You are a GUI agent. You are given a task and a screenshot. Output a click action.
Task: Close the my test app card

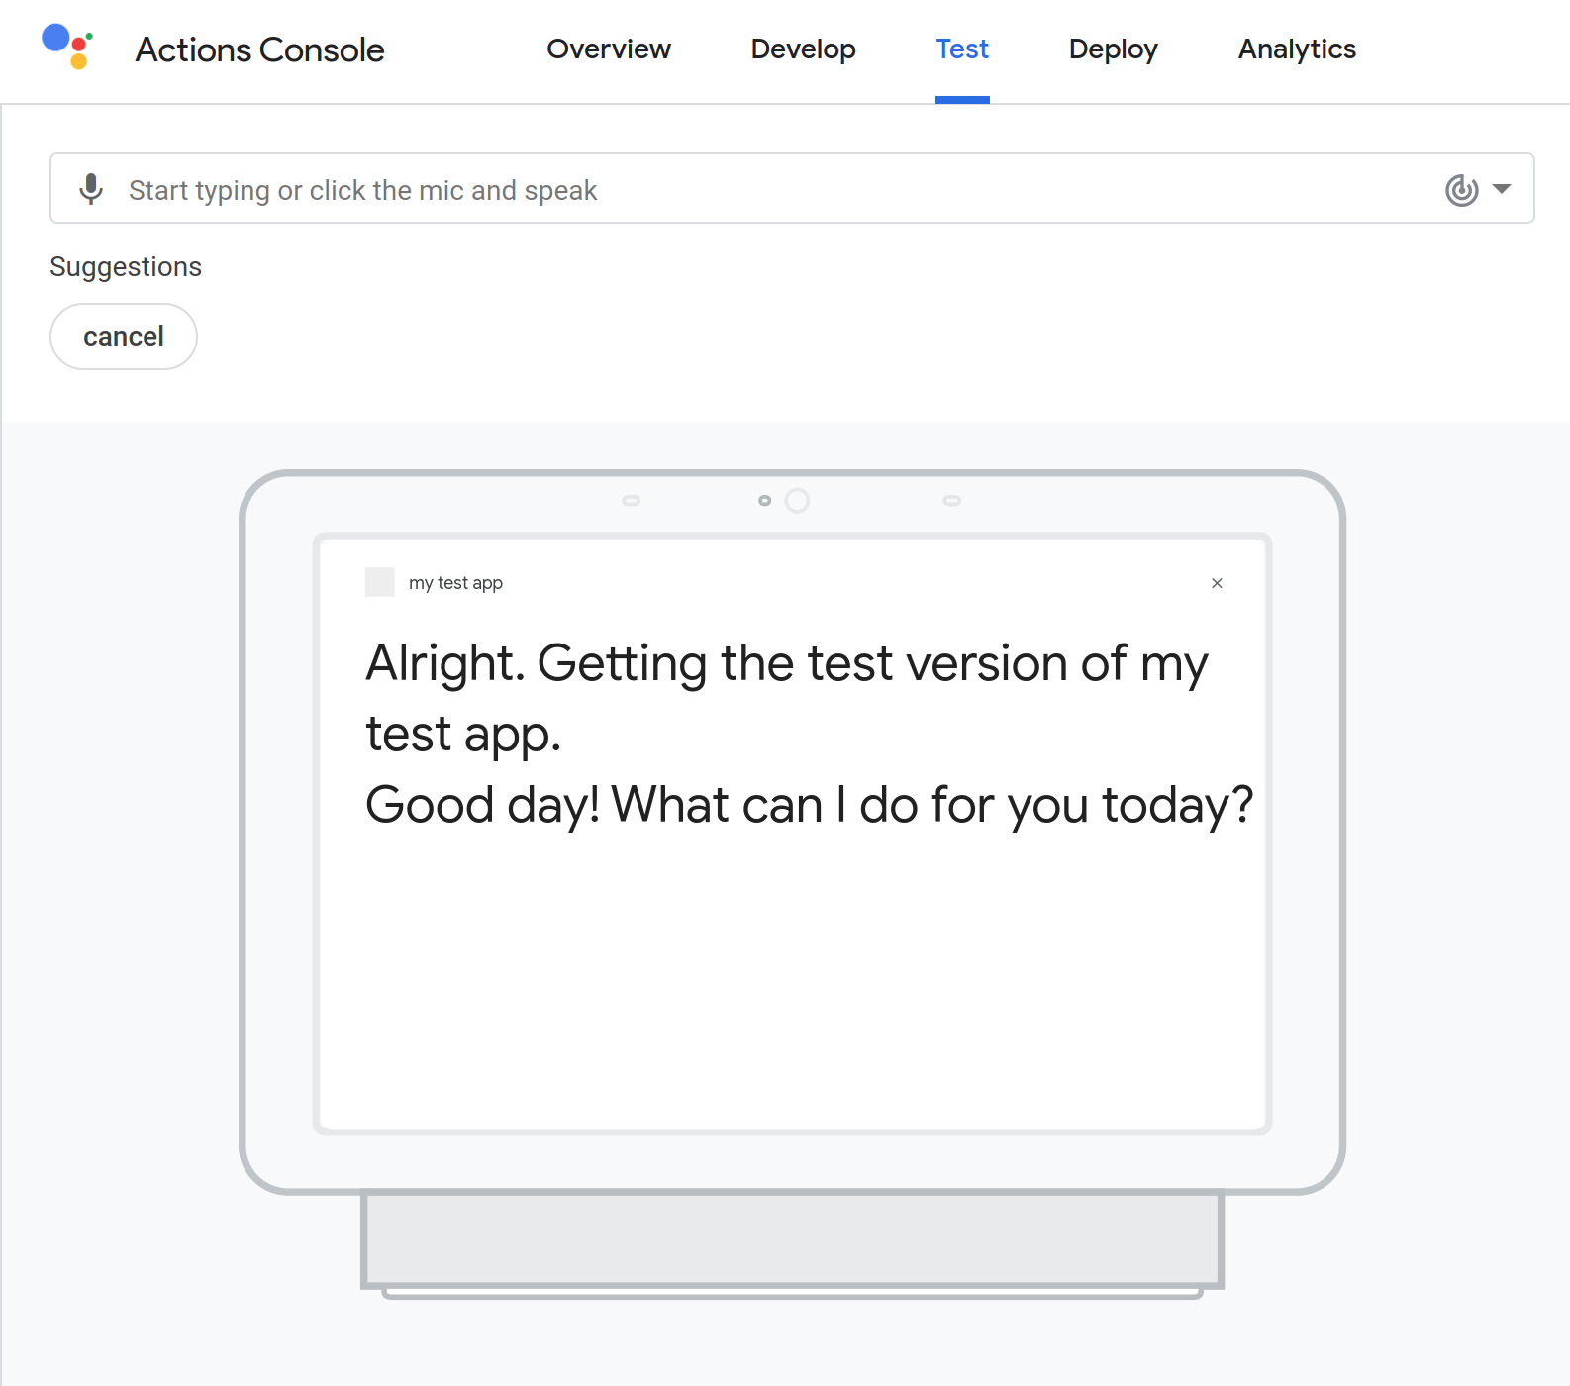[1217, 583]
